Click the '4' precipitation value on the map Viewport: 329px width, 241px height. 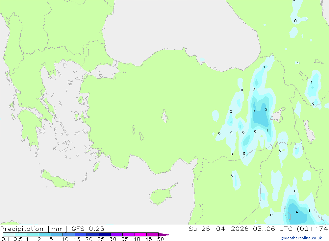click(297, 212)
